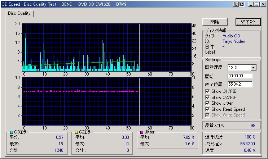Click the magenta Jitter legend square
The image size is (268, 159).
pyautogui.click(x=142, y=132)
